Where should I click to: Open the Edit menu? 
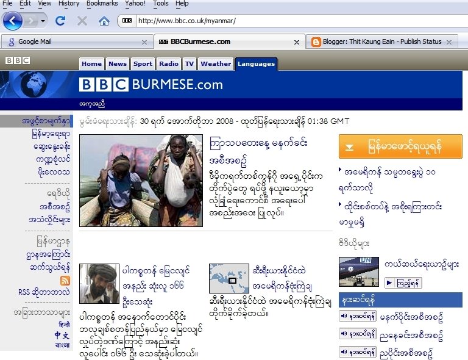point(25,3)
